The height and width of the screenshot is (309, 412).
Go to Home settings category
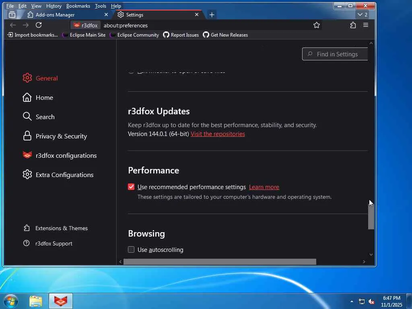click(38, 97)
